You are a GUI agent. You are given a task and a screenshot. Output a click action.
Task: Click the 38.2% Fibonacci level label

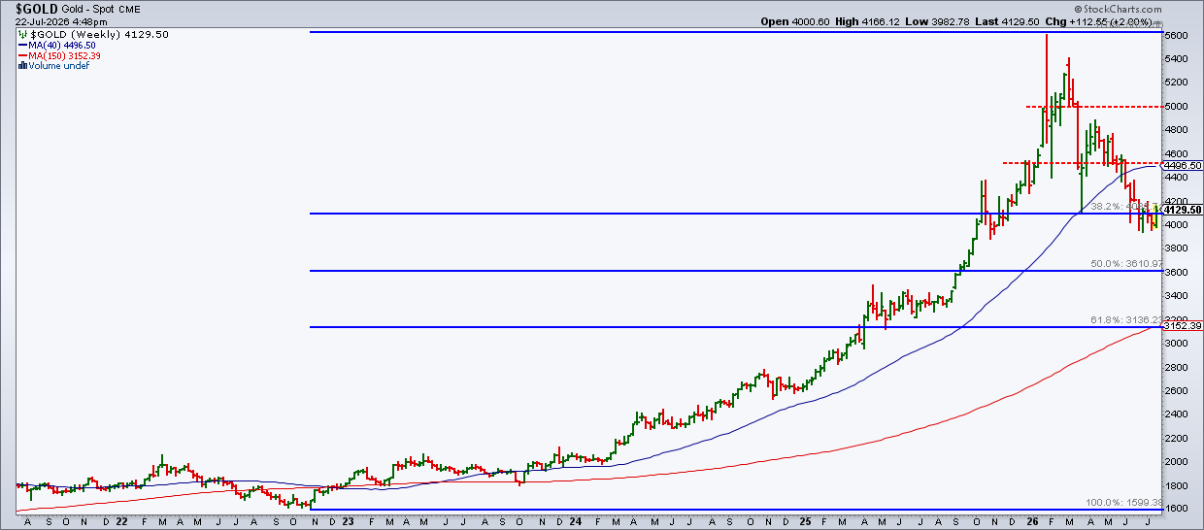[x=1124, y=207]
